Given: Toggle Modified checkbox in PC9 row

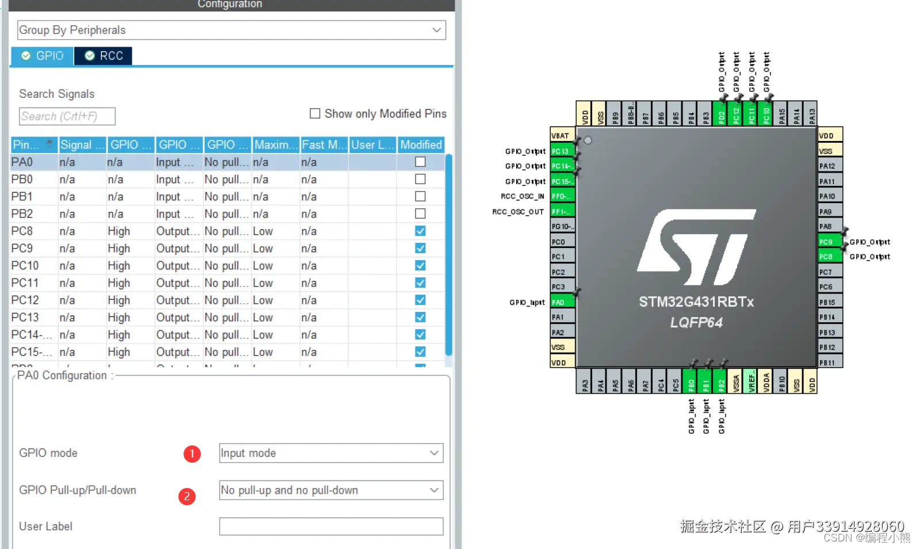Looking at the screenshot, I should [x=421, y=249].
